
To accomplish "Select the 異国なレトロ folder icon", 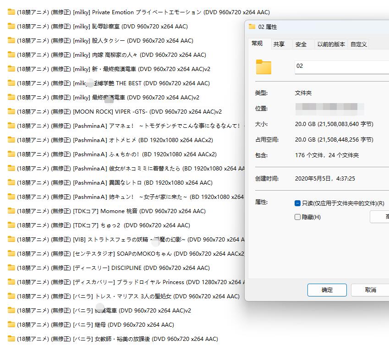I will [x=11, y=183].
